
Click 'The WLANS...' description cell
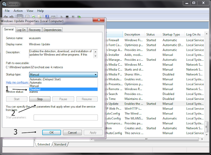click(134, 118)
